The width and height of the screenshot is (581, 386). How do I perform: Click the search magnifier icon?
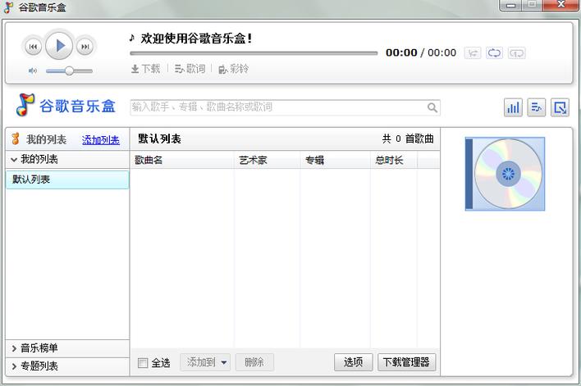pos(432,107)
